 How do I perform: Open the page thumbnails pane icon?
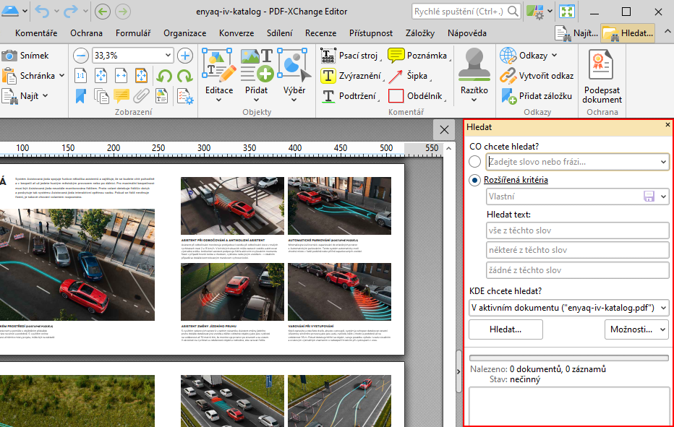click(x=101, y=96)
